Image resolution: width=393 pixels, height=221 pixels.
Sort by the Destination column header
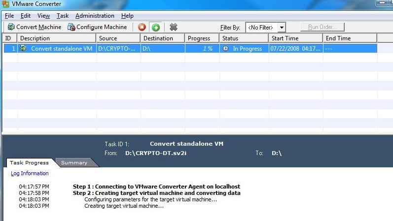click(163, 38)
